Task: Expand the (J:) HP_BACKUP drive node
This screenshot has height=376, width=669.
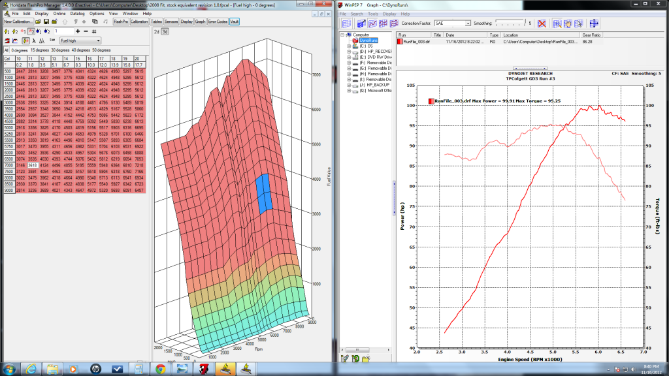Action: [x=349, y=85]
